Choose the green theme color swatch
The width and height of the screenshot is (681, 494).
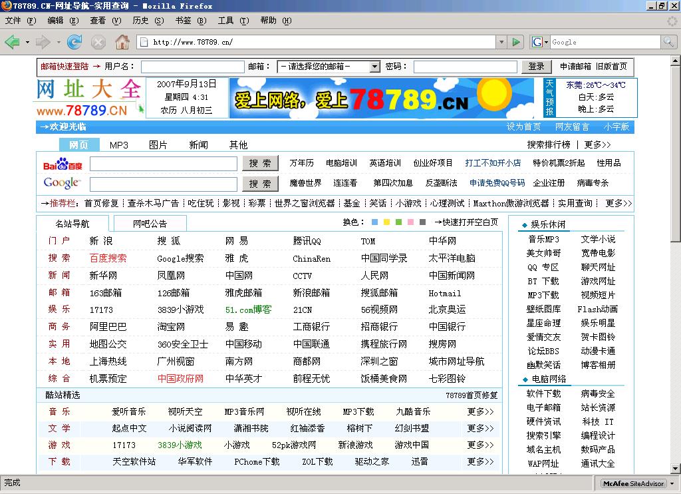[399, 222]
